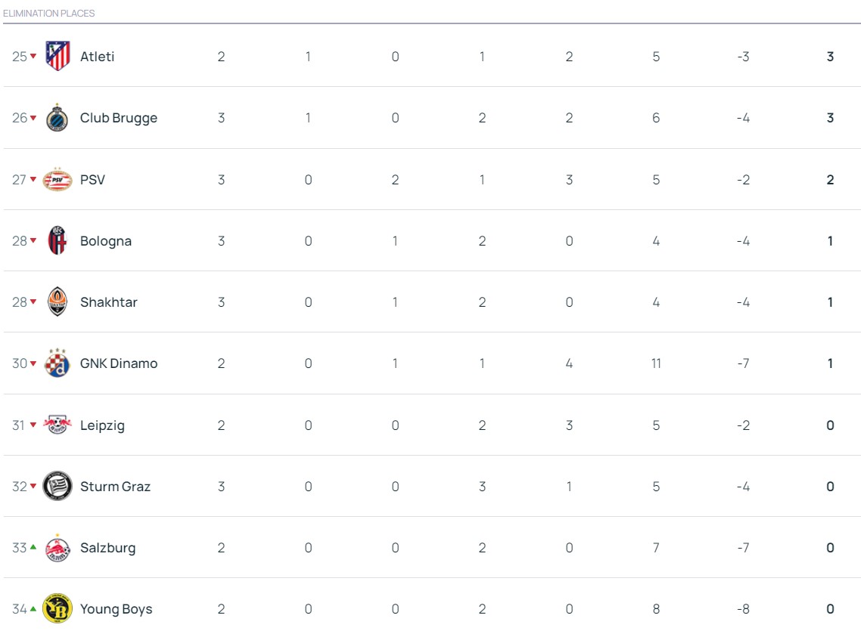861x637 pixels.
Task: Open the Club Brugge team page
Action: pyautogui.click(x=119, y=118)
